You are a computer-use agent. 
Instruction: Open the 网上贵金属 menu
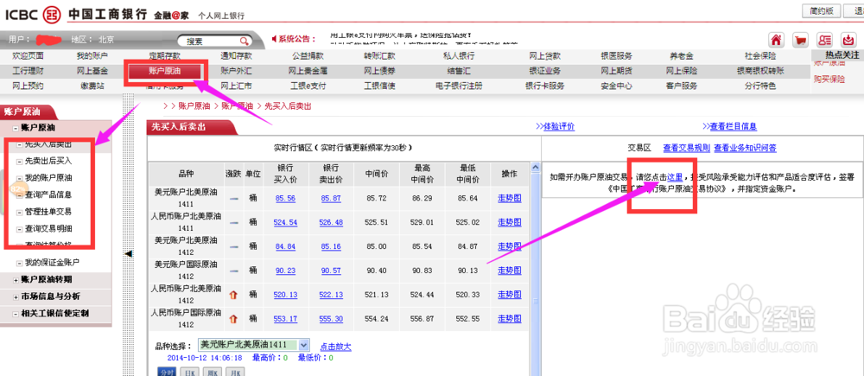click(308, 71)
